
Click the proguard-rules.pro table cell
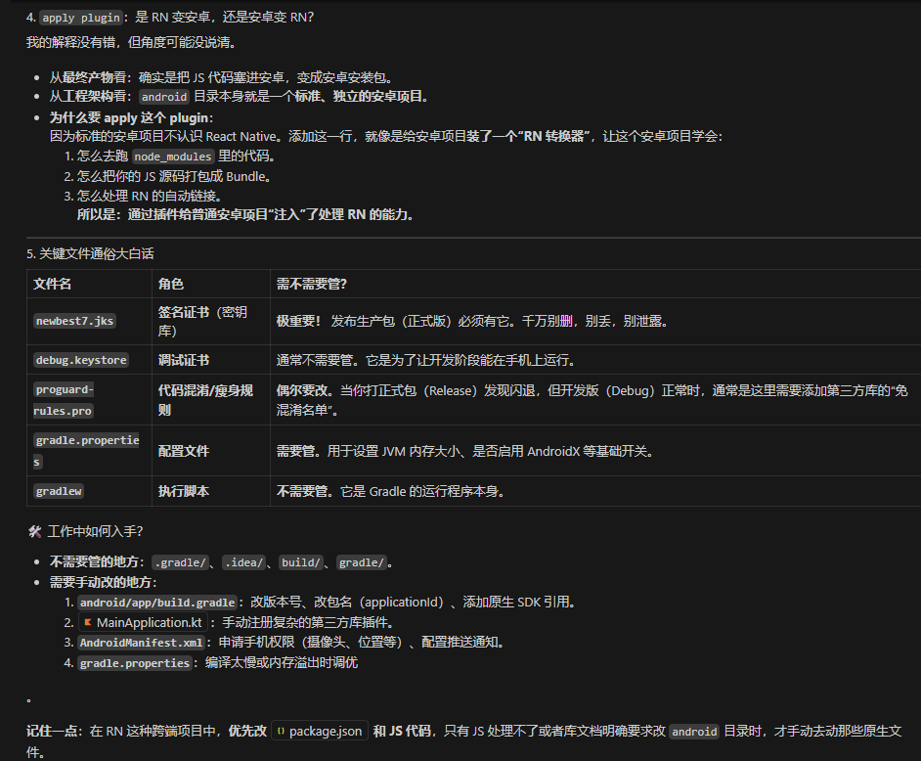click(x=89, y=400)
